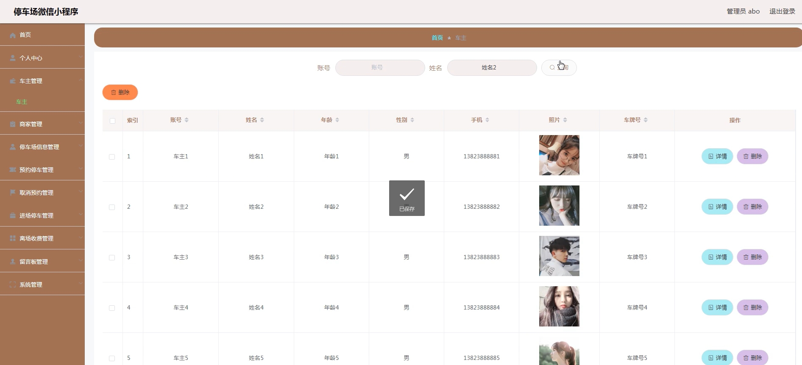The height and width of the screenshot is (365, 802).
Task: Open the 车主 submenu item
Action: point(22,102)
